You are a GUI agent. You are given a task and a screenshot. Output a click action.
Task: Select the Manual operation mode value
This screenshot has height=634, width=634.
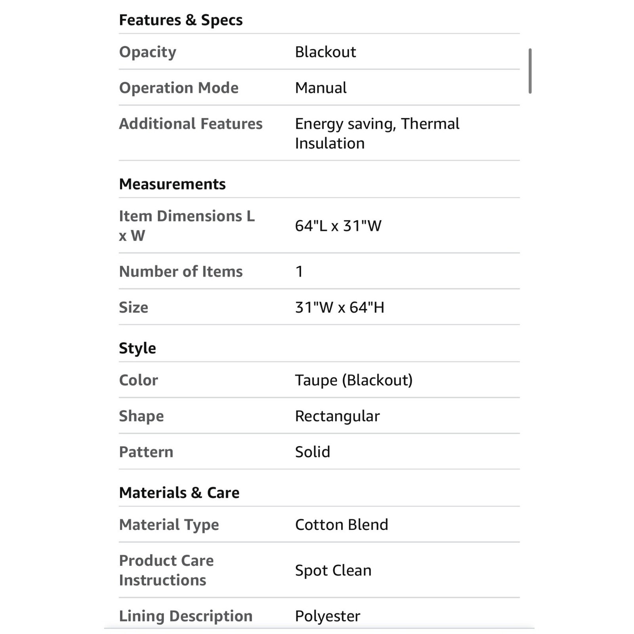pos(321,88)
